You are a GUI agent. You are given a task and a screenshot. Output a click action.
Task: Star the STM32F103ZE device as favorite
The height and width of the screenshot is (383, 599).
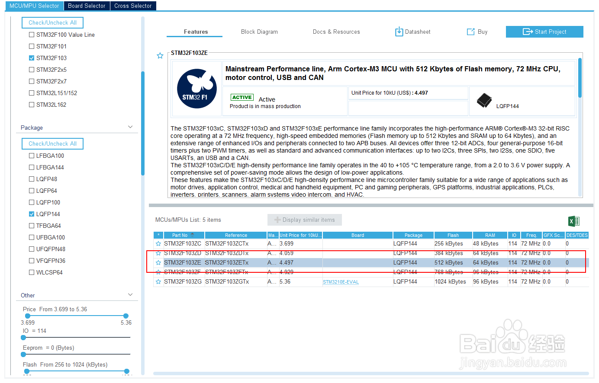tap(160, 56)
